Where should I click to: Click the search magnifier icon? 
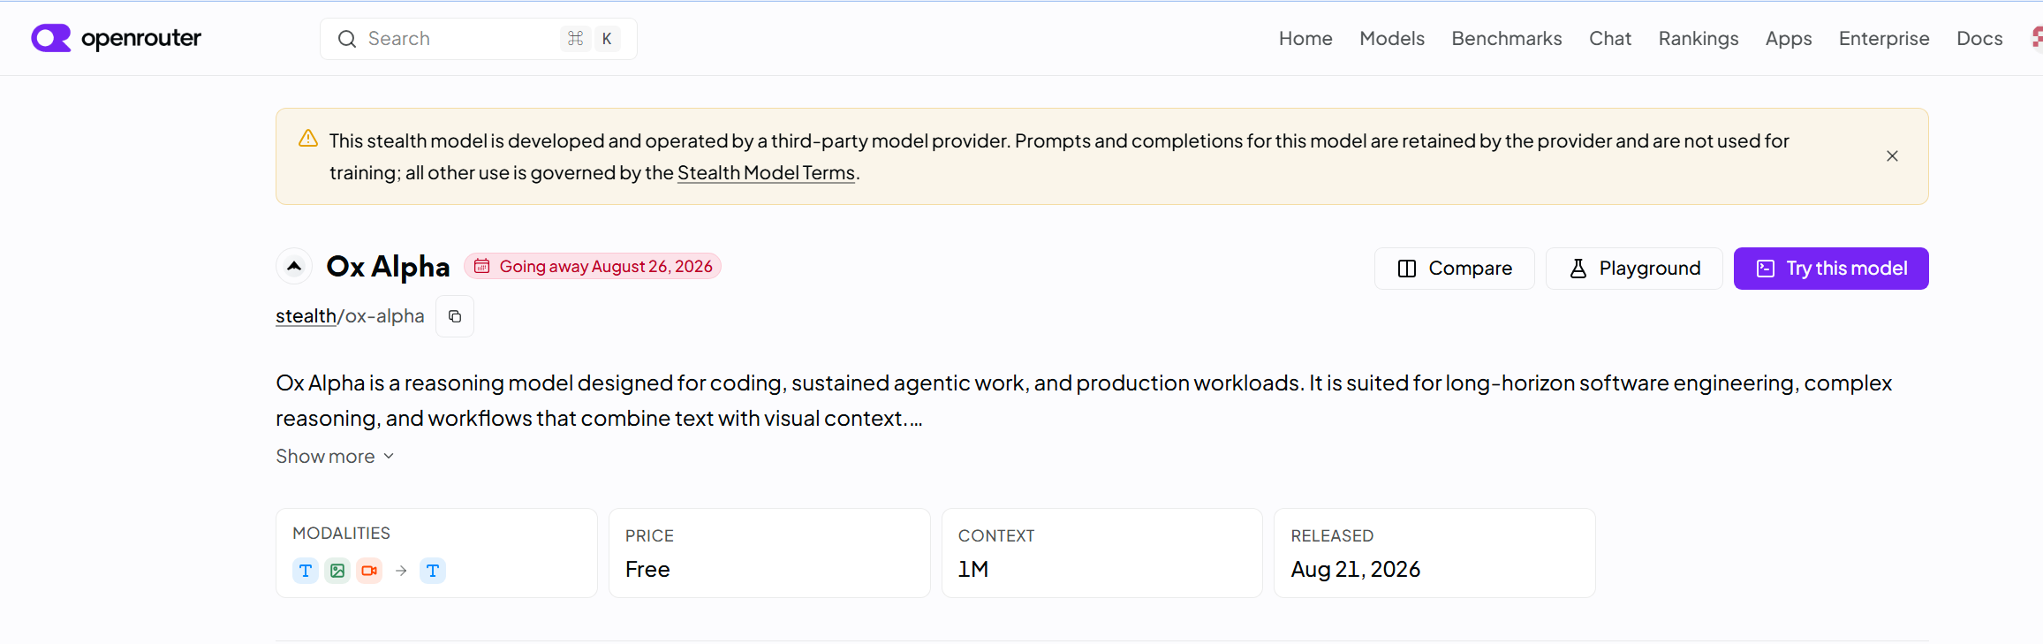point(347,39)
